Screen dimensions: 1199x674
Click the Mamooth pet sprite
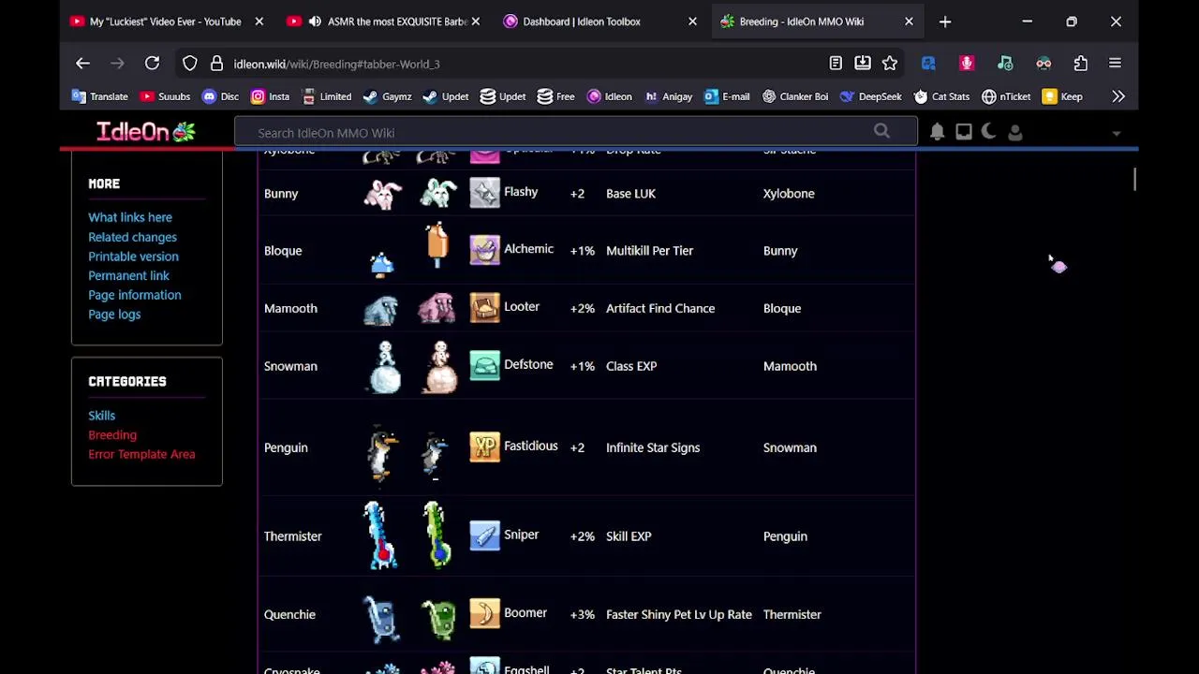pyautogui.click(x=381, y=310)
